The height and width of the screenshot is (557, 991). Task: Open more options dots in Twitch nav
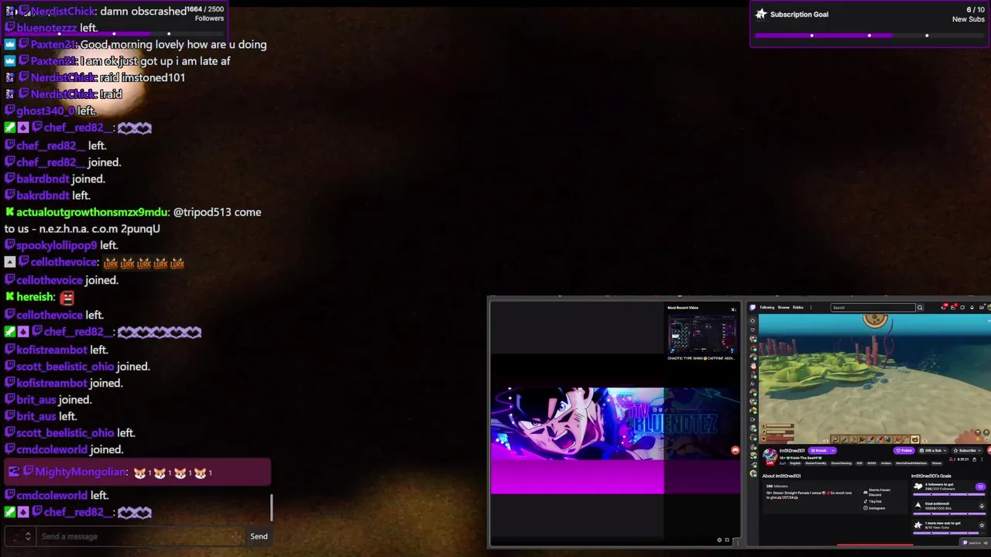(x=811, y=307)
